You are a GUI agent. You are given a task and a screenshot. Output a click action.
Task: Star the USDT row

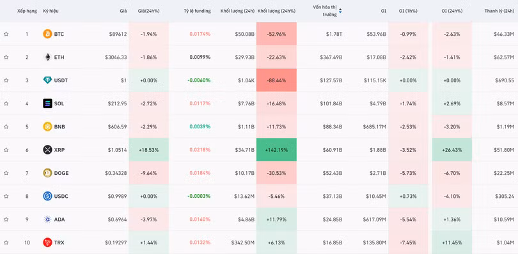click(x=6, y=80)
